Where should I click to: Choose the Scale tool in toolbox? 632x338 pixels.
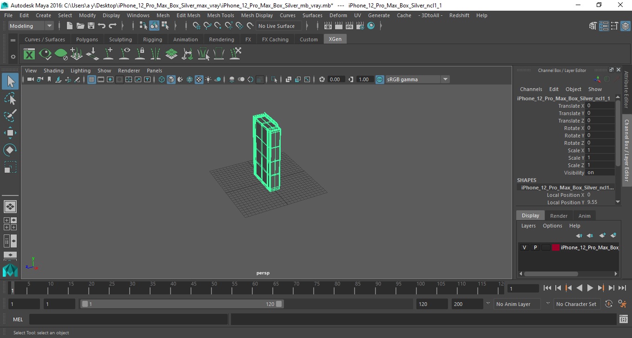tap(10, 167)
